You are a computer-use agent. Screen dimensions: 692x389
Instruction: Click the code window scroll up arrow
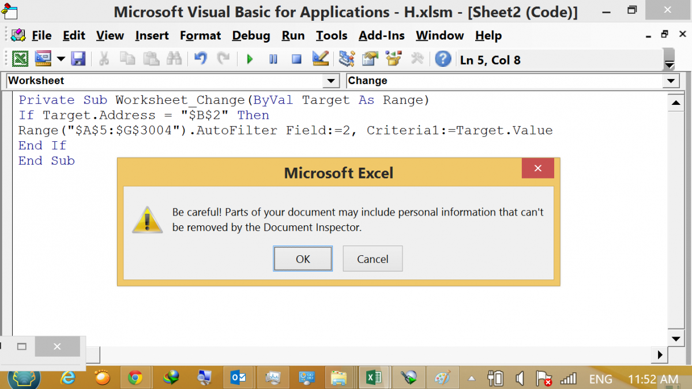coord(676,104)
